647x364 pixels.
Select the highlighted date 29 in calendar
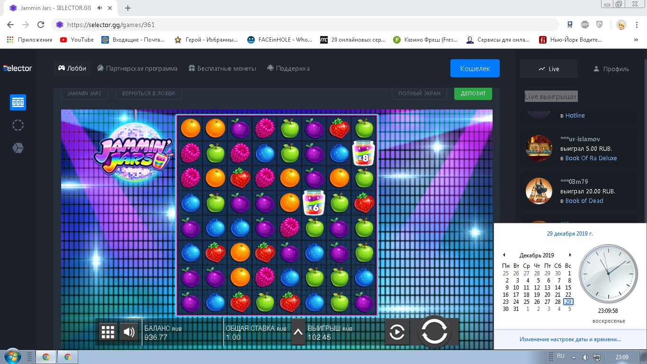pos(568,302)
